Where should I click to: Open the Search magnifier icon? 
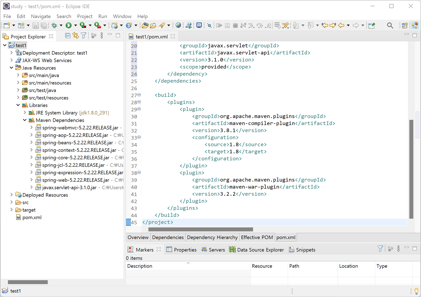(390, 26)
